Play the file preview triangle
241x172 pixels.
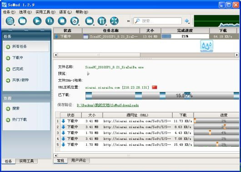coord(88,74)
